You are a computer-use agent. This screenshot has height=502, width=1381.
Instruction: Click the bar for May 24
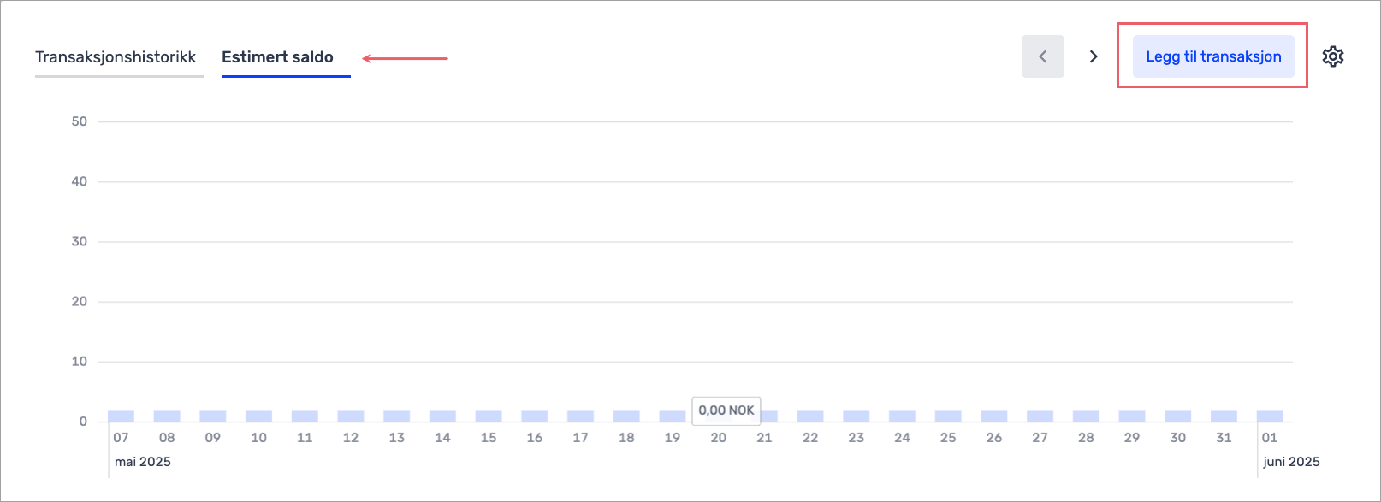coord(902,416)
